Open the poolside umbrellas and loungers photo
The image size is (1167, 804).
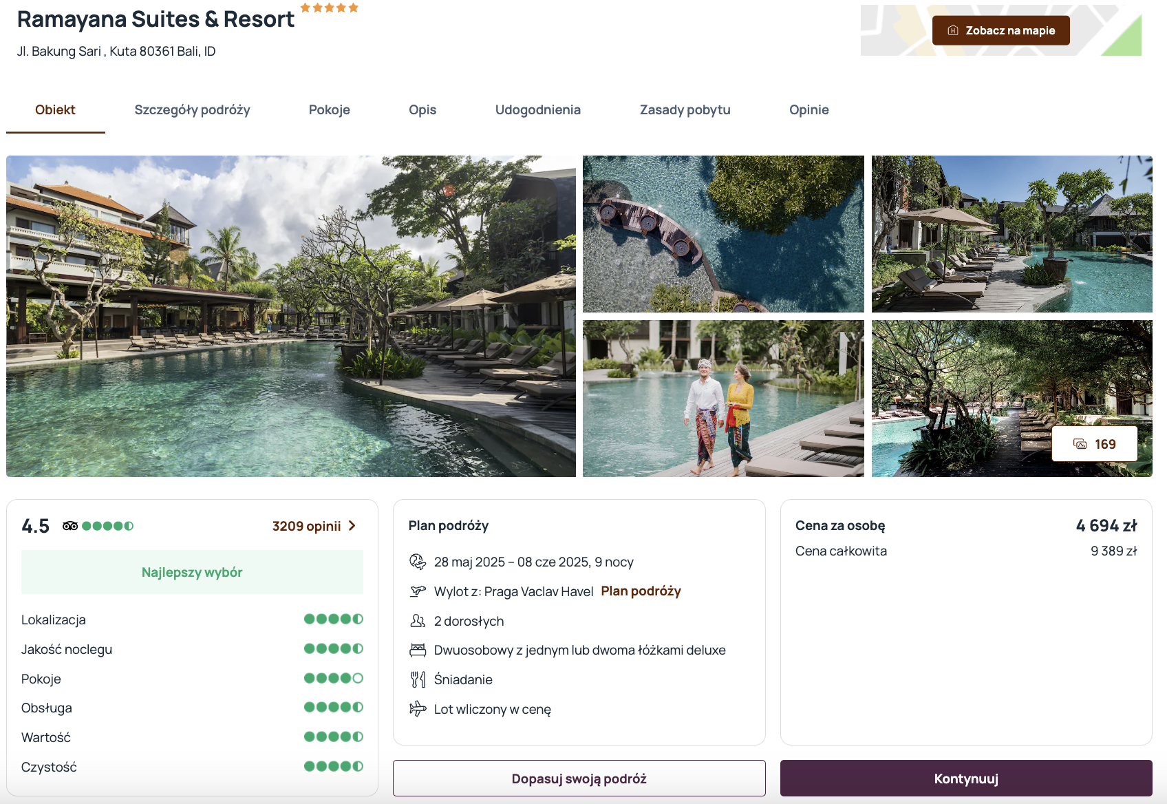[1011, 234]
